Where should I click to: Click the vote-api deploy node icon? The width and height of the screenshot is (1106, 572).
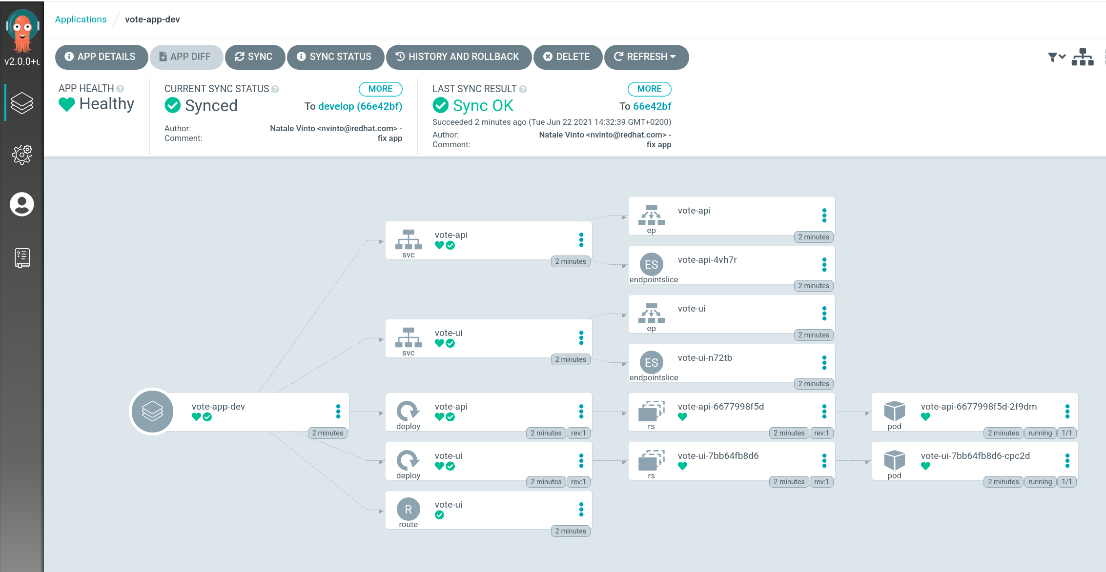tap(408, 411)
